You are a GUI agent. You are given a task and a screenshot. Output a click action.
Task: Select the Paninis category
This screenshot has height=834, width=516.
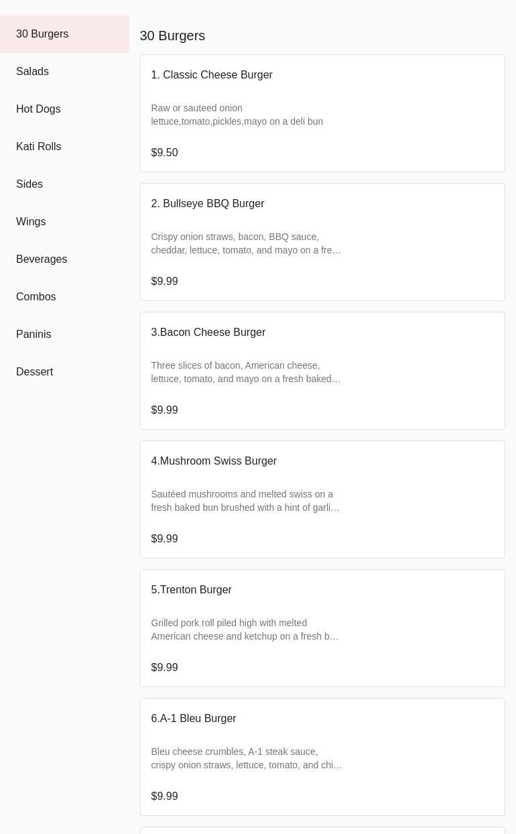pyautogui.click(x=34, y=335)
